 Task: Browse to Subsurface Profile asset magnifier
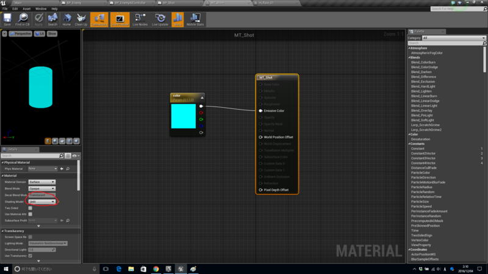tap(68, 220)
